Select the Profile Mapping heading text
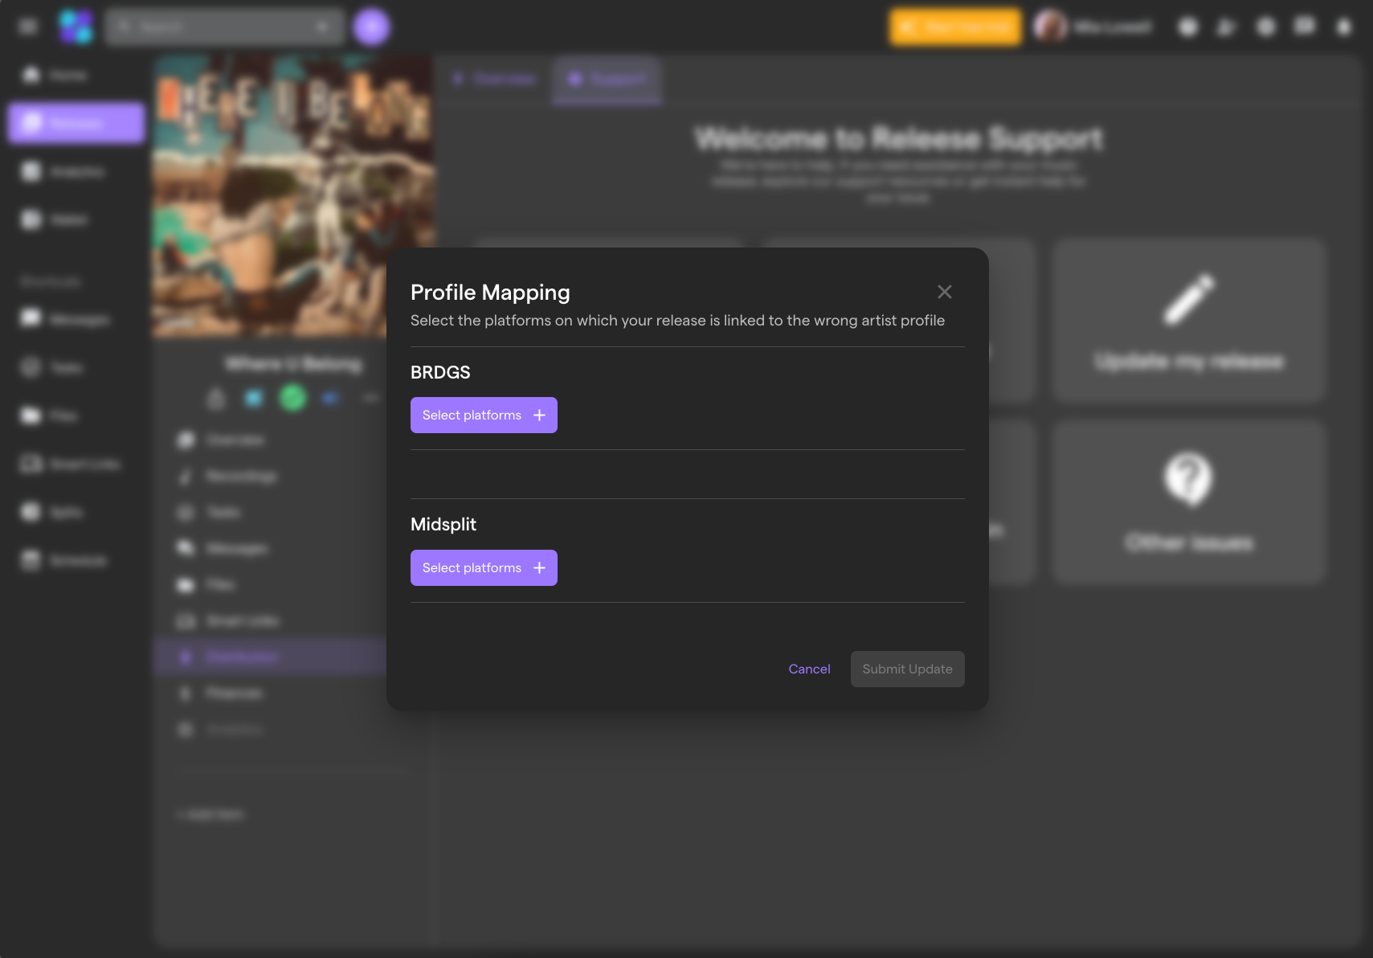 tap(490, 293)
